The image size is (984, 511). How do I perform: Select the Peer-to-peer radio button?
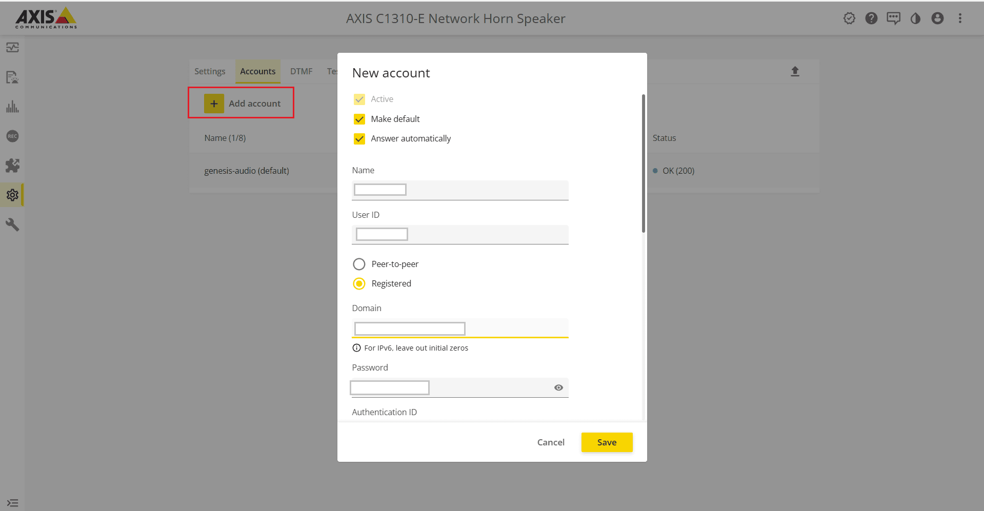(x=359, y=264)
